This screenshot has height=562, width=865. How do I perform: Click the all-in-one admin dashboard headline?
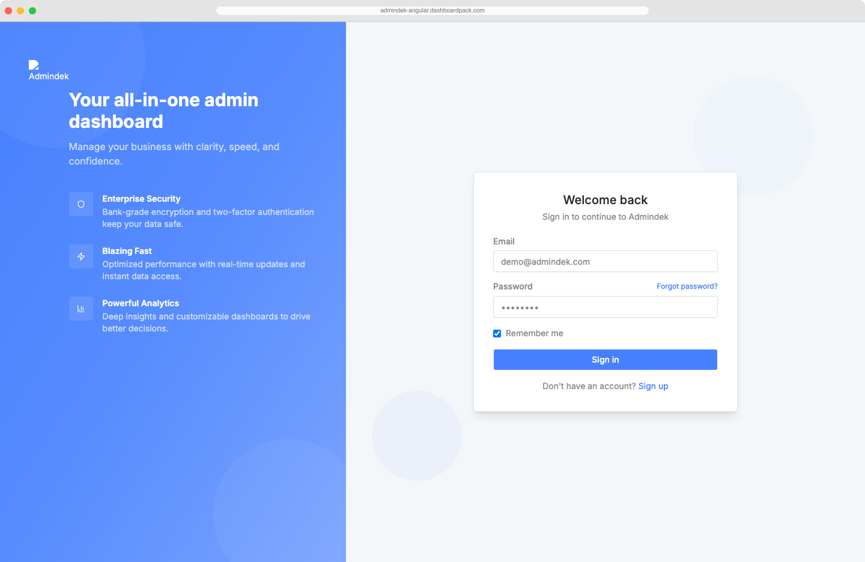coord(163,110)
